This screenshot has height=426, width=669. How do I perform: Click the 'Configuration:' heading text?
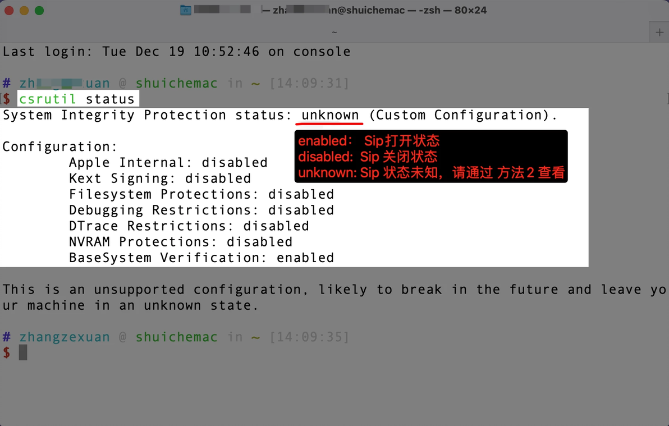point(60,147)
